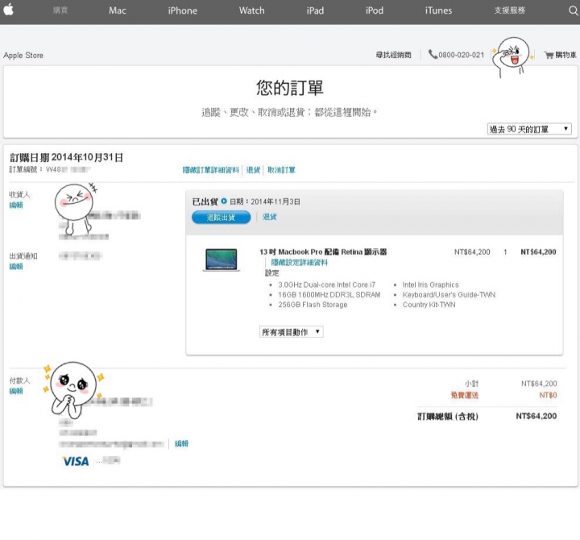Click the blue 追蹤出貨 button

tap(222, 218)
